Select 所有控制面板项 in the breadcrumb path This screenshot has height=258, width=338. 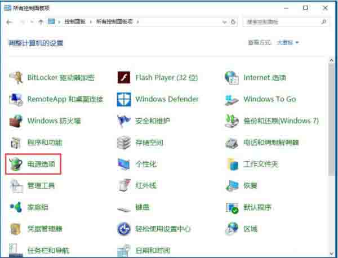click(x=114, y=21)
